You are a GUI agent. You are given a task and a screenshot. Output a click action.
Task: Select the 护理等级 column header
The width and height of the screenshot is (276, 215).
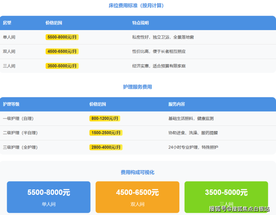coord(11,104)
